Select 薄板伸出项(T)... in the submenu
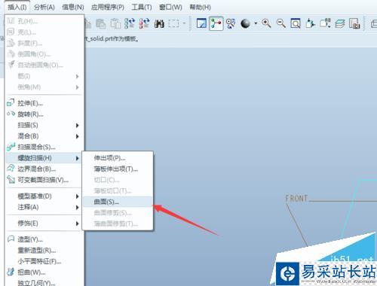377x286 pixels. pos(118,169)
